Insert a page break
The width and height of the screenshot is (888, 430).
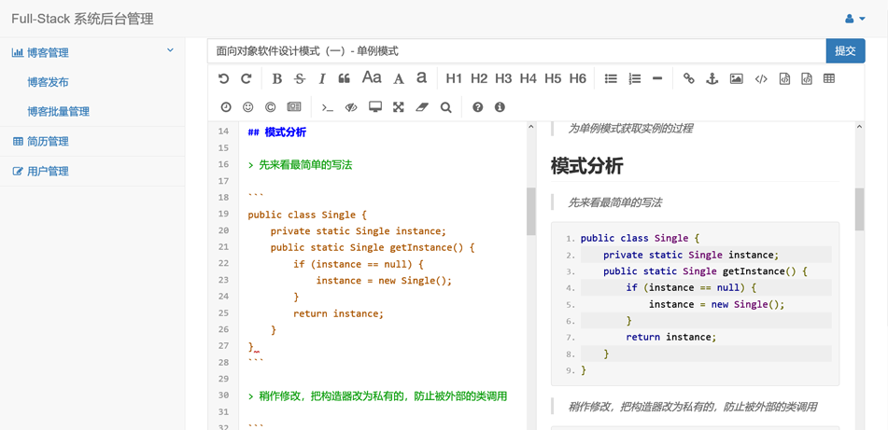[294, 106]
